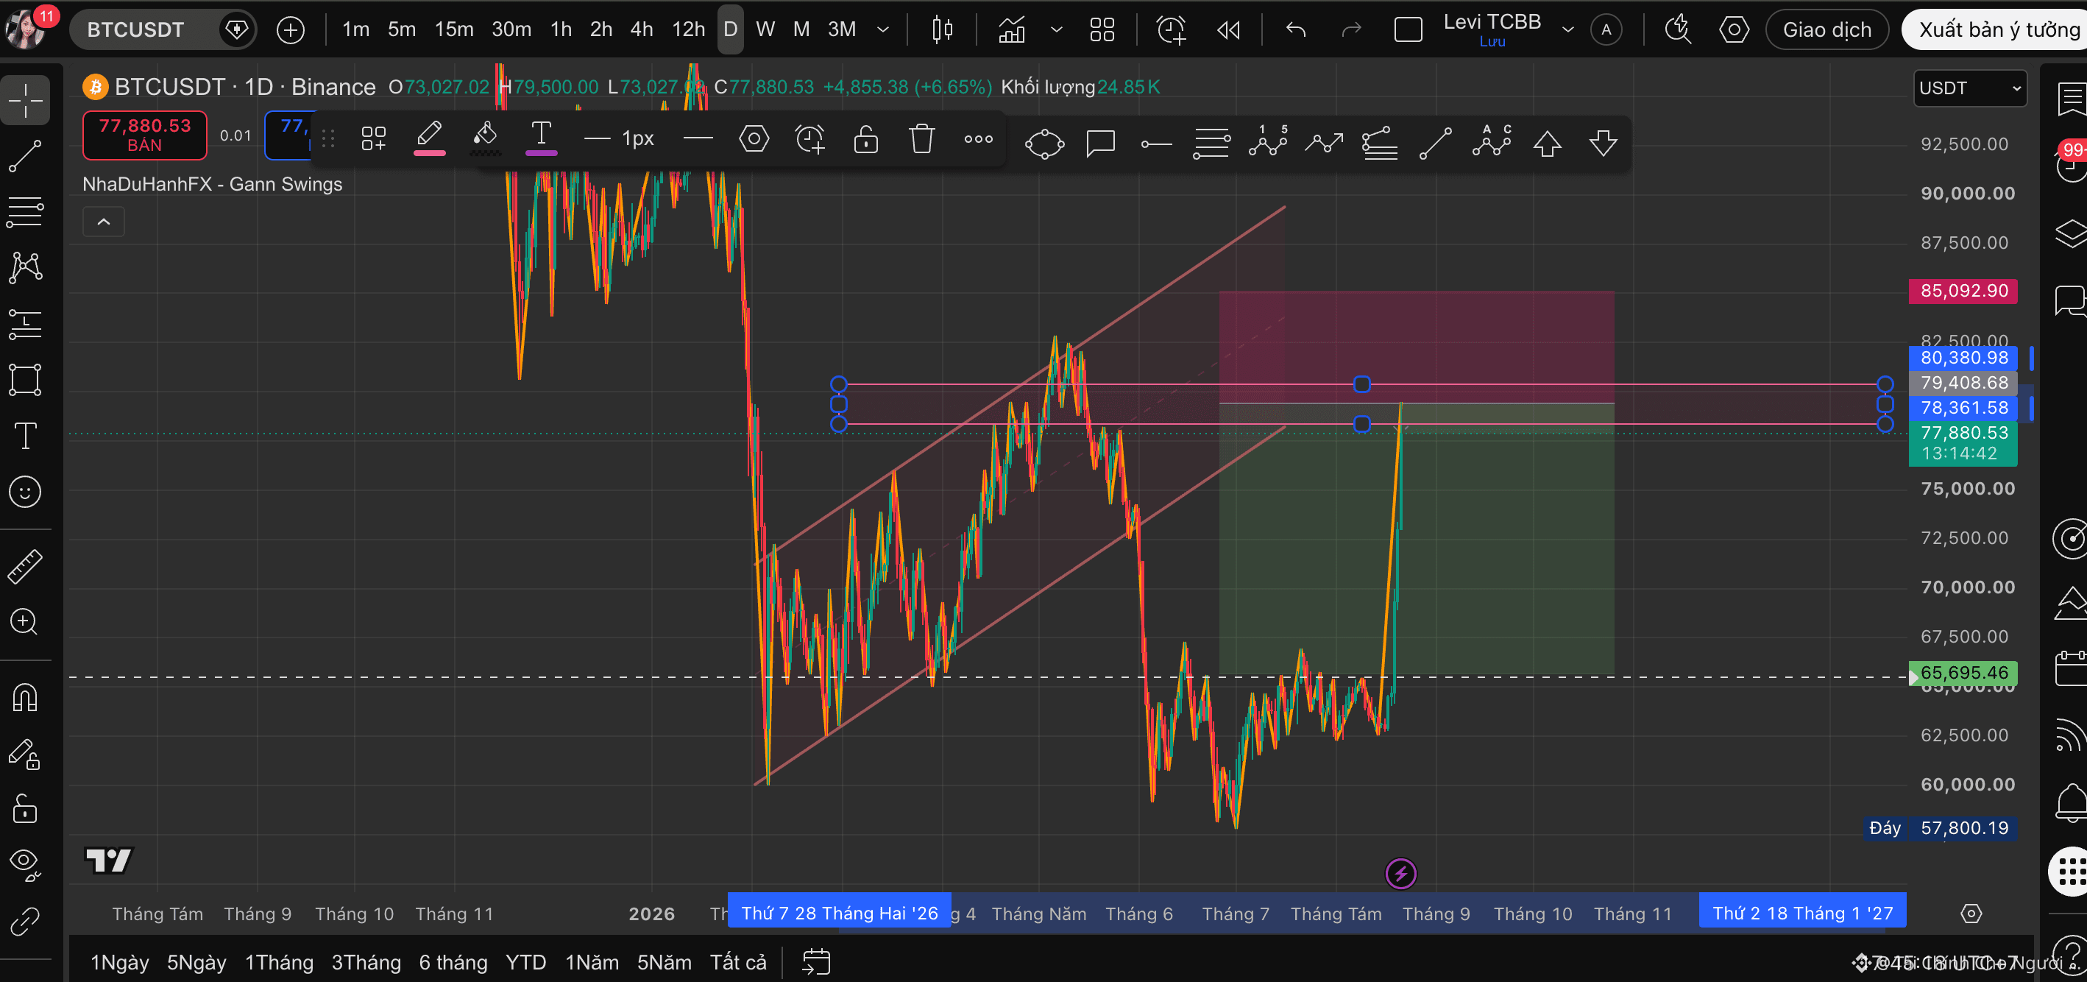Create a price alert

click(1172, 30)
